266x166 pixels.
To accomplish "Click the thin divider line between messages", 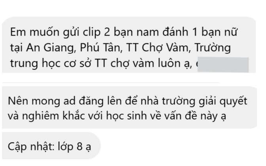I will tap(111, 82).
